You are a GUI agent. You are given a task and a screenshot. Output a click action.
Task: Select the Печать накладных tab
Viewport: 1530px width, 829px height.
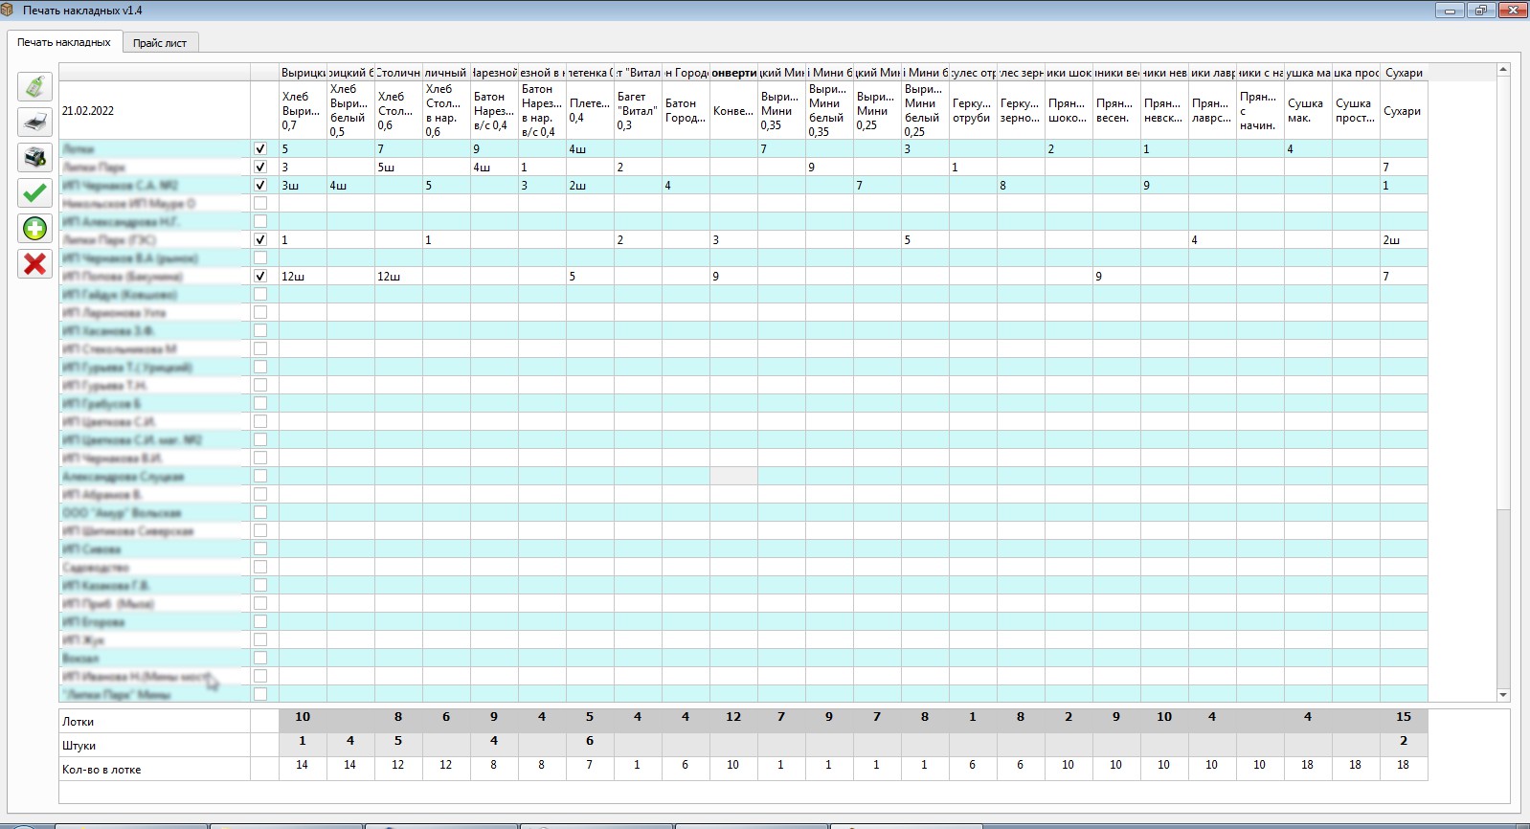64,42
